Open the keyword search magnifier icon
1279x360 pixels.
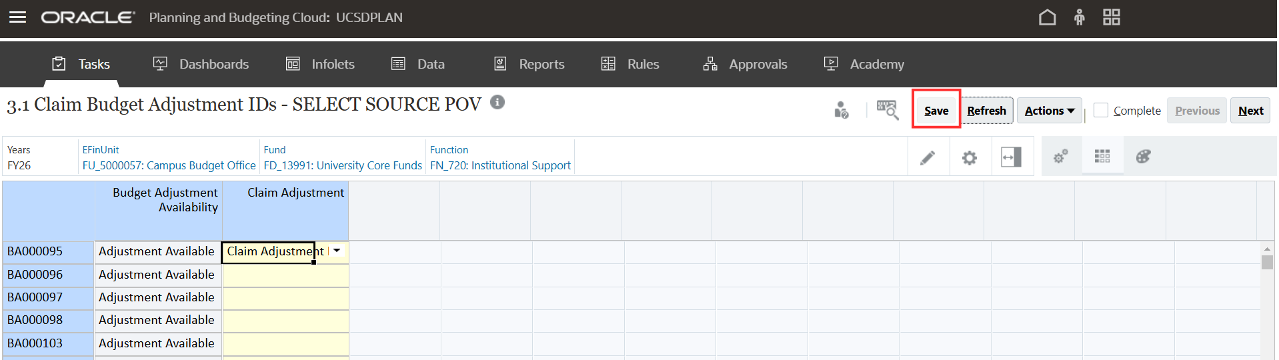click(888, 110)
